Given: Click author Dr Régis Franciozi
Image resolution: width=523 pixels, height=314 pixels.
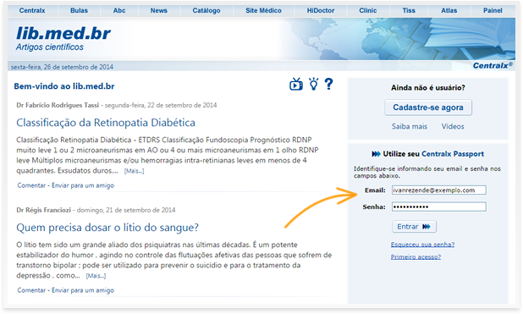Looking at the screenshot, I should coord(44,210).
